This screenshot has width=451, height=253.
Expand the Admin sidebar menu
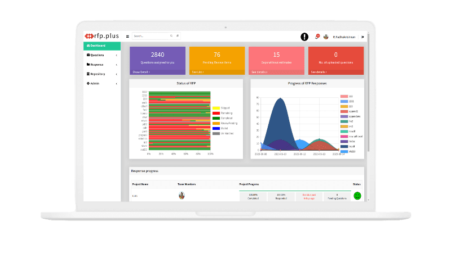coord(101,83)
